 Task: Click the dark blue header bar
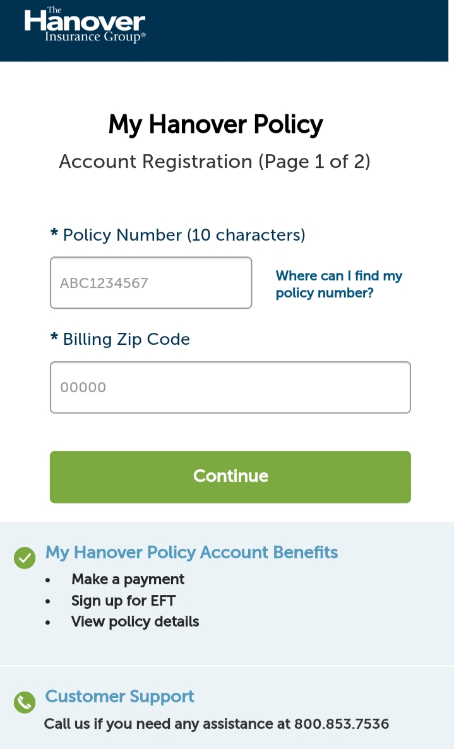(224, 30)
